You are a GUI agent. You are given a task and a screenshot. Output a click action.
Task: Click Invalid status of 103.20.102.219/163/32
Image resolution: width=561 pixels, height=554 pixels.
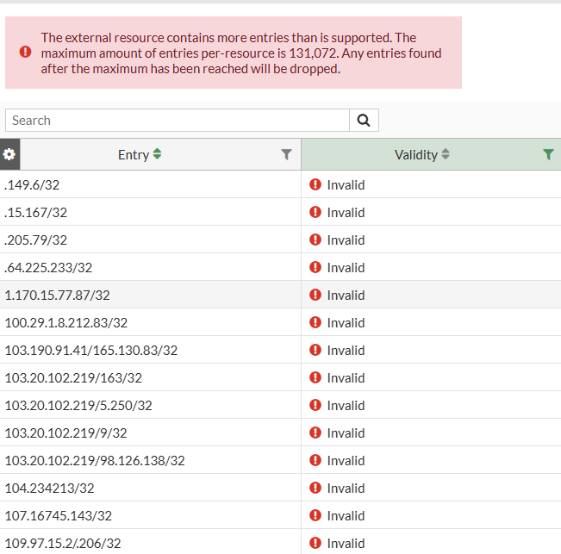pos(346,378)
